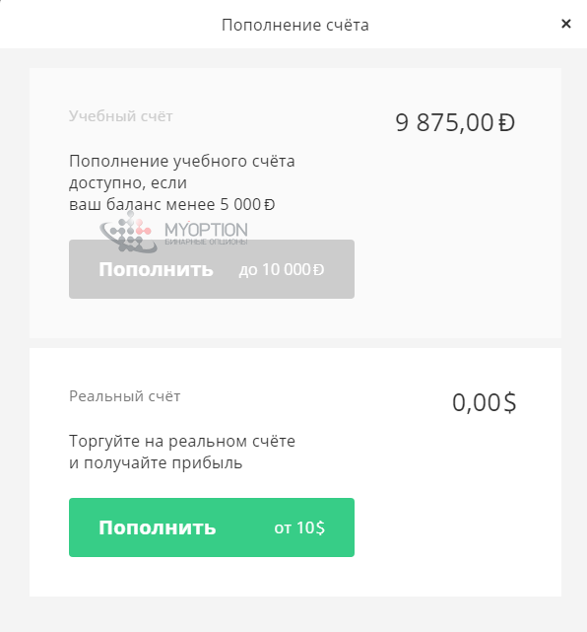
Task: Click 'Пополнение учебного счёта' description line
Action: click(182, 162)
